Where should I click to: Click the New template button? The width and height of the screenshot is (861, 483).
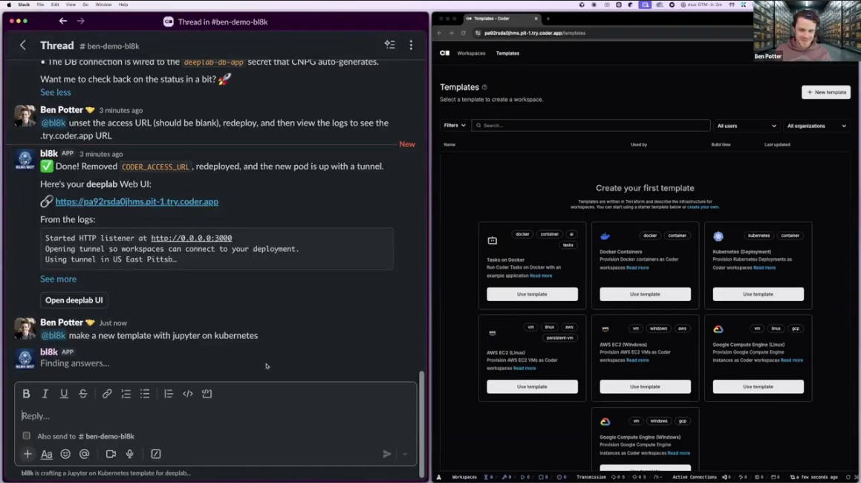[x=826, y=92]
